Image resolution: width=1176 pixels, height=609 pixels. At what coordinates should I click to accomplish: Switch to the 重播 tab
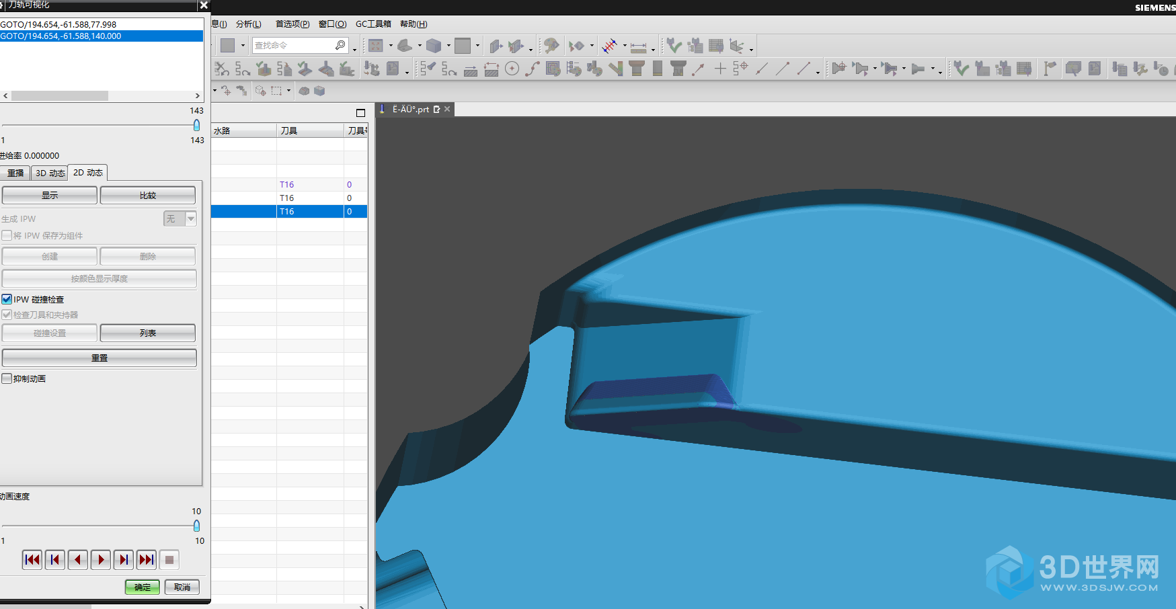tap(15, 173)
